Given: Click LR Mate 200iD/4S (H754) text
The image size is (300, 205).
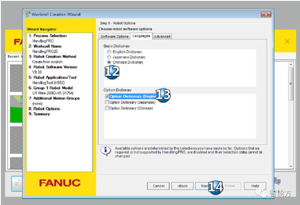Looking at the screenshot, I should coord(53,93).
